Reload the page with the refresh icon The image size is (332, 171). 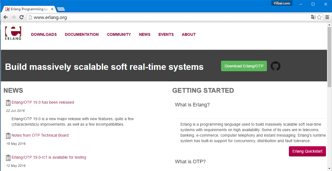21,17
